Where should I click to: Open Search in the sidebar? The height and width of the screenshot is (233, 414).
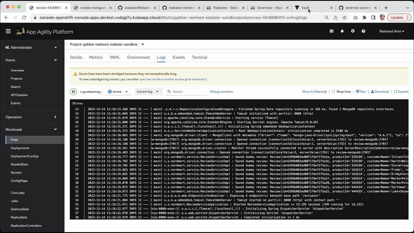coord(16,87)
